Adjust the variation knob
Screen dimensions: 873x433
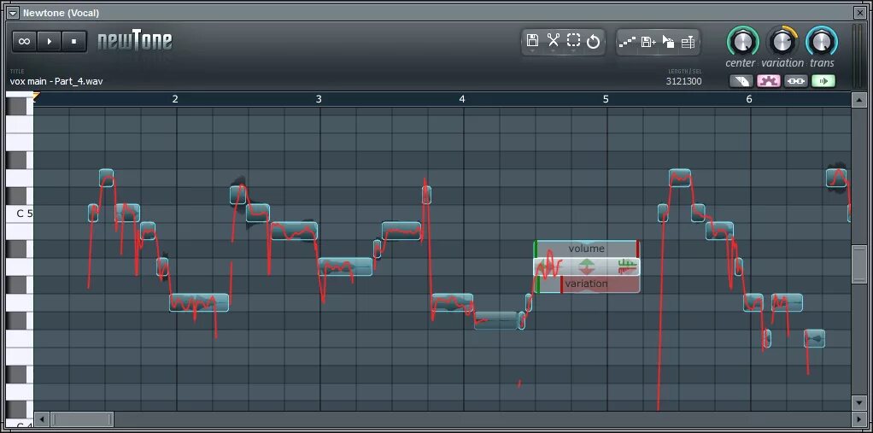[782, 41]
